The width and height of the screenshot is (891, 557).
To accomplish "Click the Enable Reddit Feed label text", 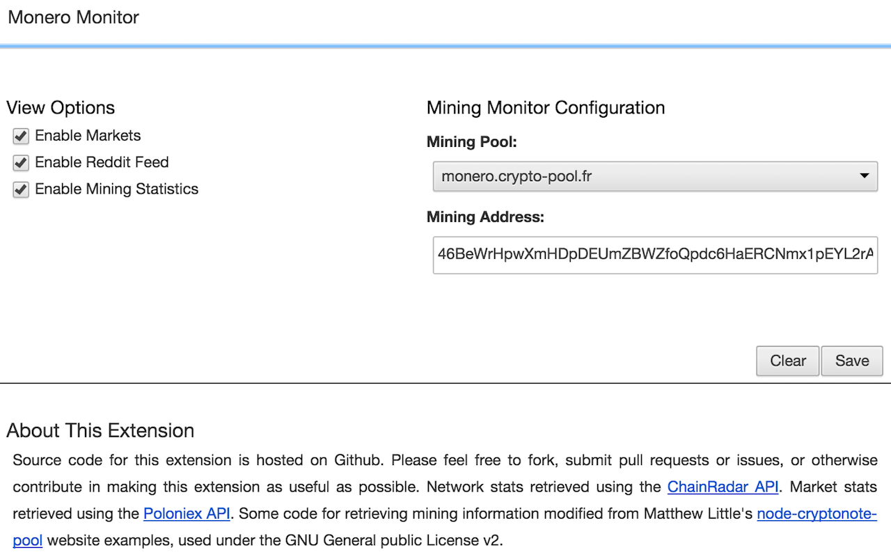I will pyautogui.click(x=102, y=162).
